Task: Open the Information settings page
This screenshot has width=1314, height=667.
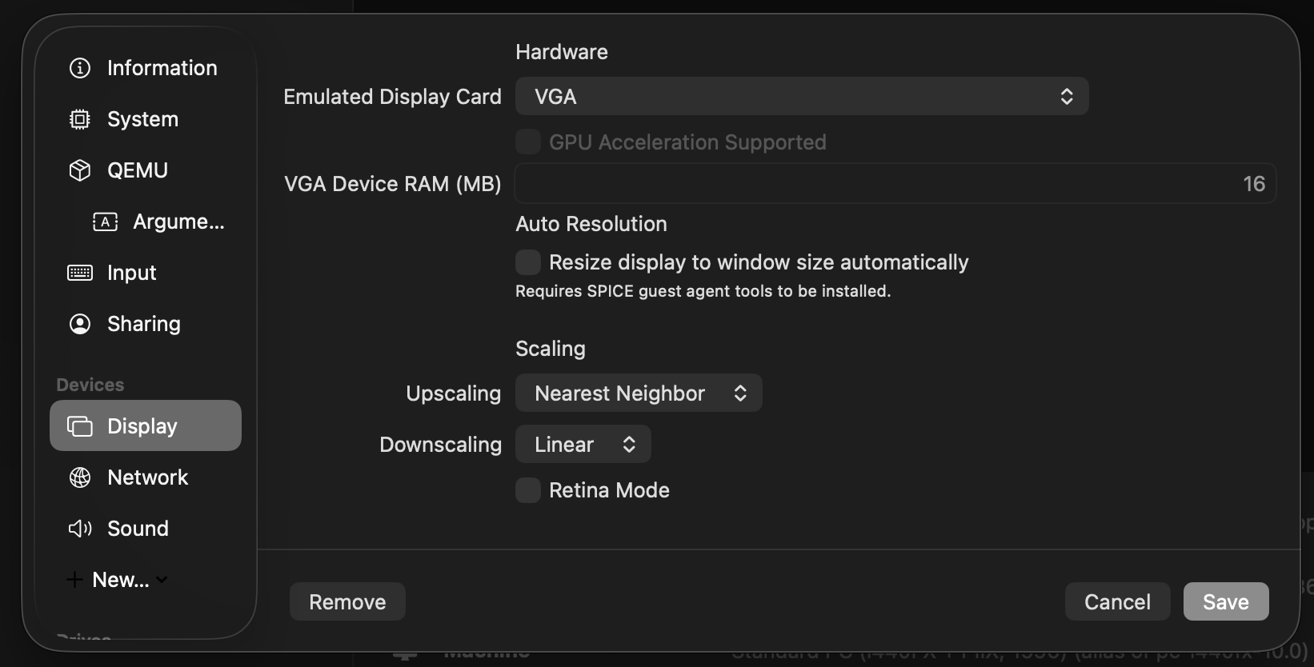Action: 146,68
